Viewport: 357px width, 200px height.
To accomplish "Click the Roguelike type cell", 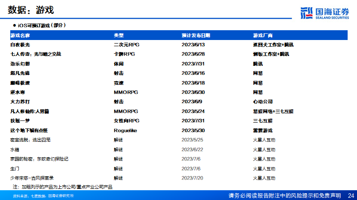I will pos(125,130).
